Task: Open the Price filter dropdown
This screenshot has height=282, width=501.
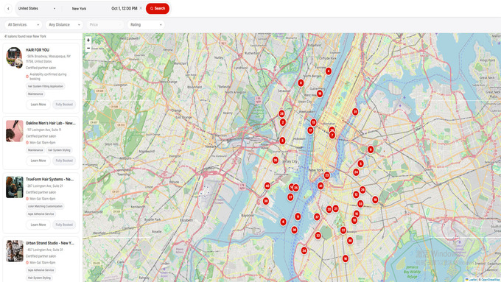Action: click(x=105, y=24)
